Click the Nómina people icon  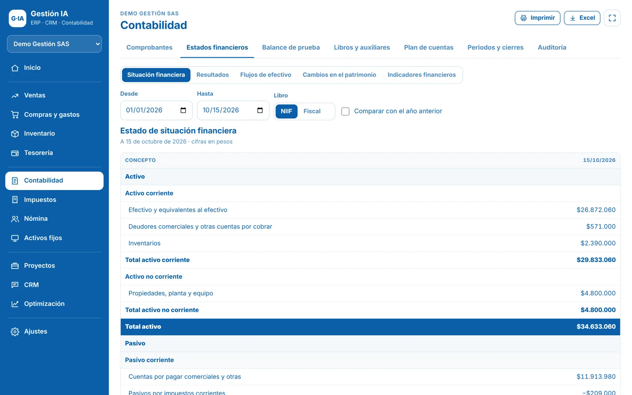15,219
